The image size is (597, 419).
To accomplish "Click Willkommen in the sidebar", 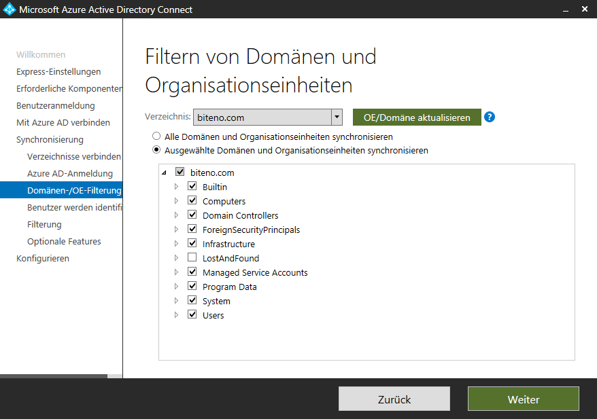I will [41, 55].
